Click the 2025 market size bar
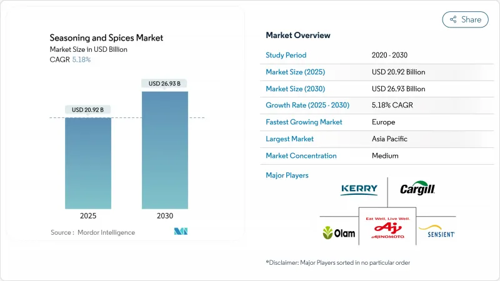 click(88, 162)
